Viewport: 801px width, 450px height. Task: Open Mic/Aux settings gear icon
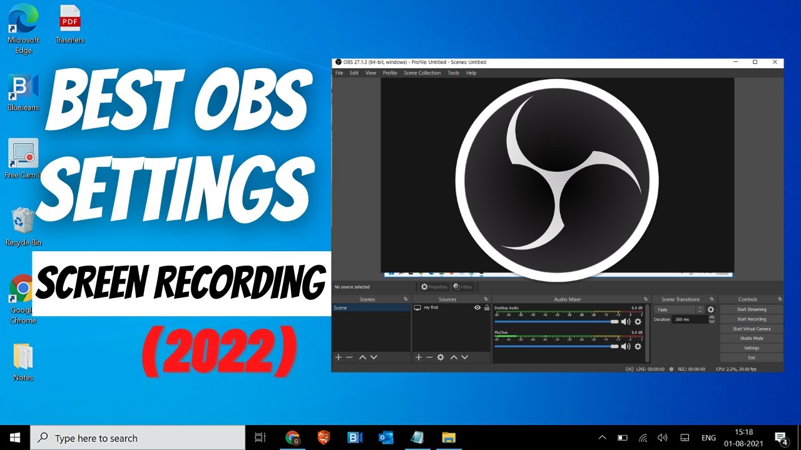tap(638, 346)
